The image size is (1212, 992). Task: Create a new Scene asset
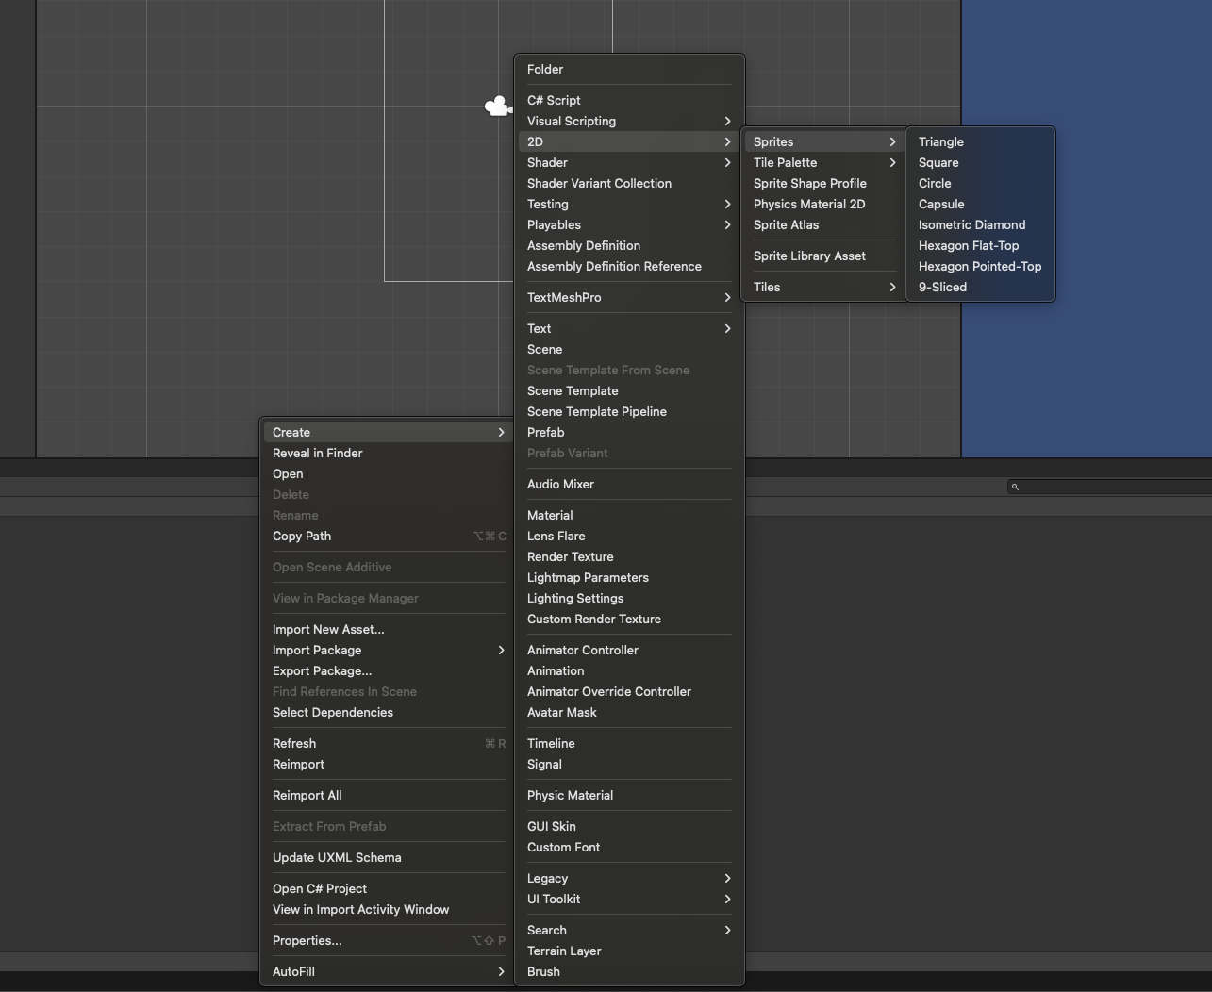coord(629,349)
